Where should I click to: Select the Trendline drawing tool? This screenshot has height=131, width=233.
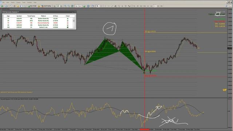(x=112, y=6)
